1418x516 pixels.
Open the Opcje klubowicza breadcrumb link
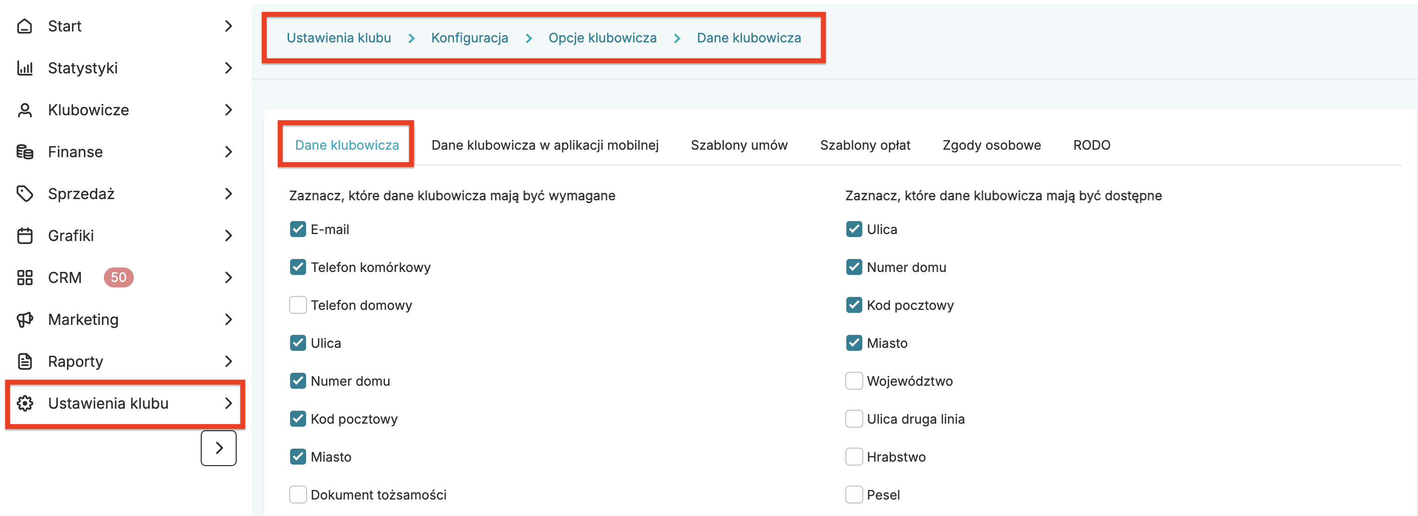pyautogui.click(x=602, y=38)
